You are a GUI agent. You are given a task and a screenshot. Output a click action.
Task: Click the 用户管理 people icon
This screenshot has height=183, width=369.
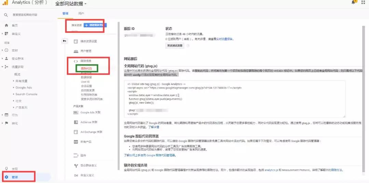click(76, 51)
